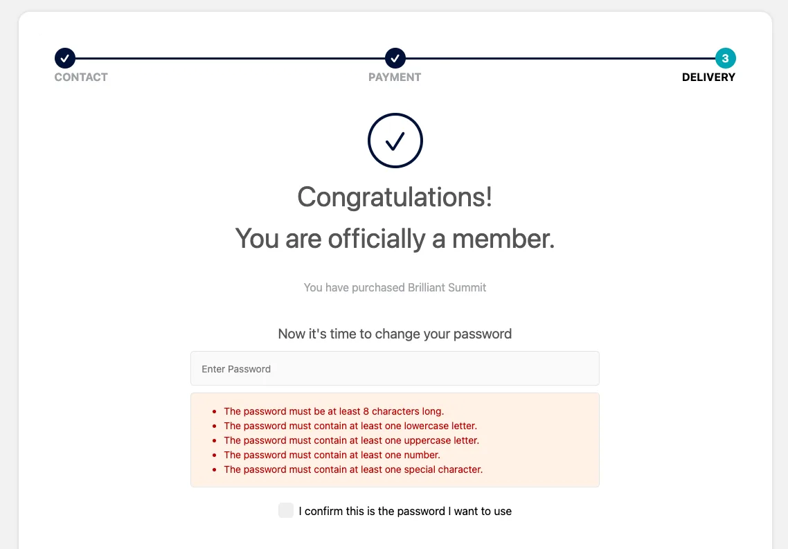Click the "at least one number" requirement
The width and height of the screenshot is (788, 549).
(x=332, y=455)
